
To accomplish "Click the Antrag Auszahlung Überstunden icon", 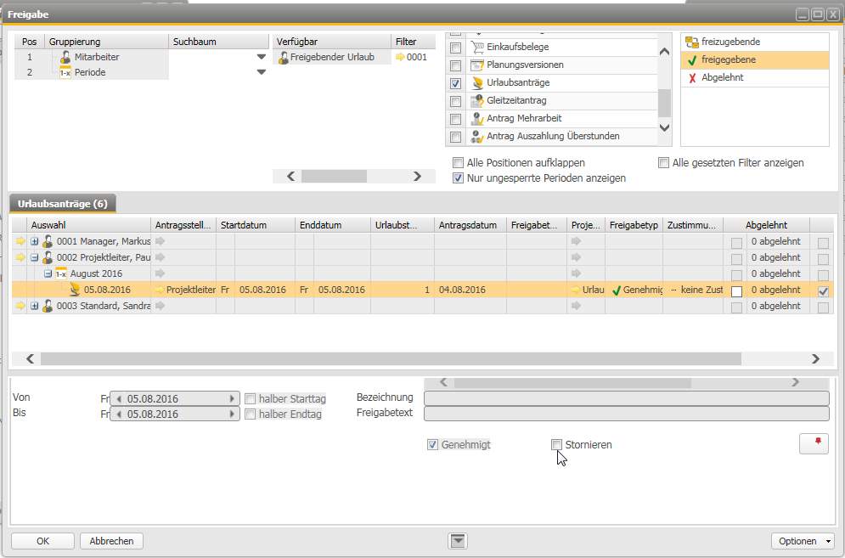I will click(476, 137).
